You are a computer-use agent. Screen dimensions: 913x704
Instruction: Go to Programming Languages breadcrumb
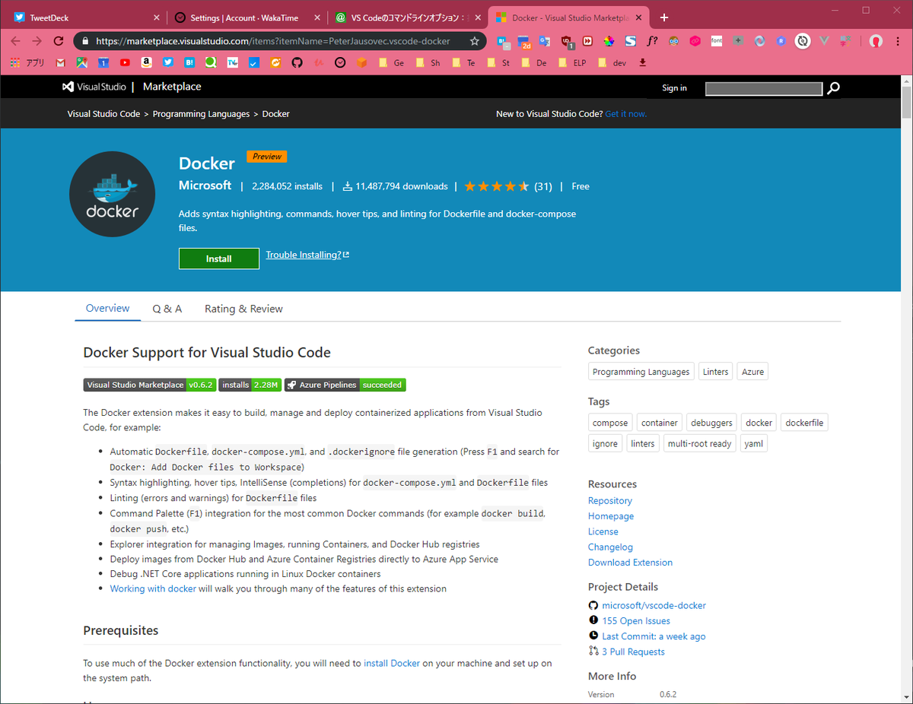click(x=201, y=114)
